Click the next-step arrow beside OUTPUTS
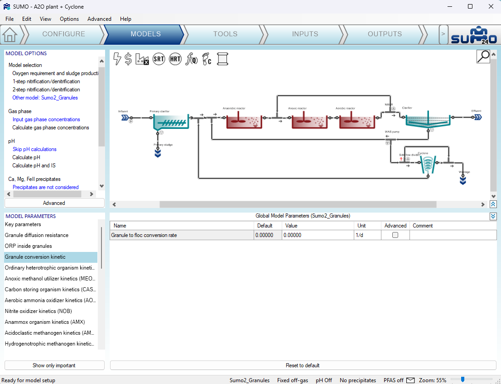The height and width of the screenshot is (384, 501). tap(443, 34)
